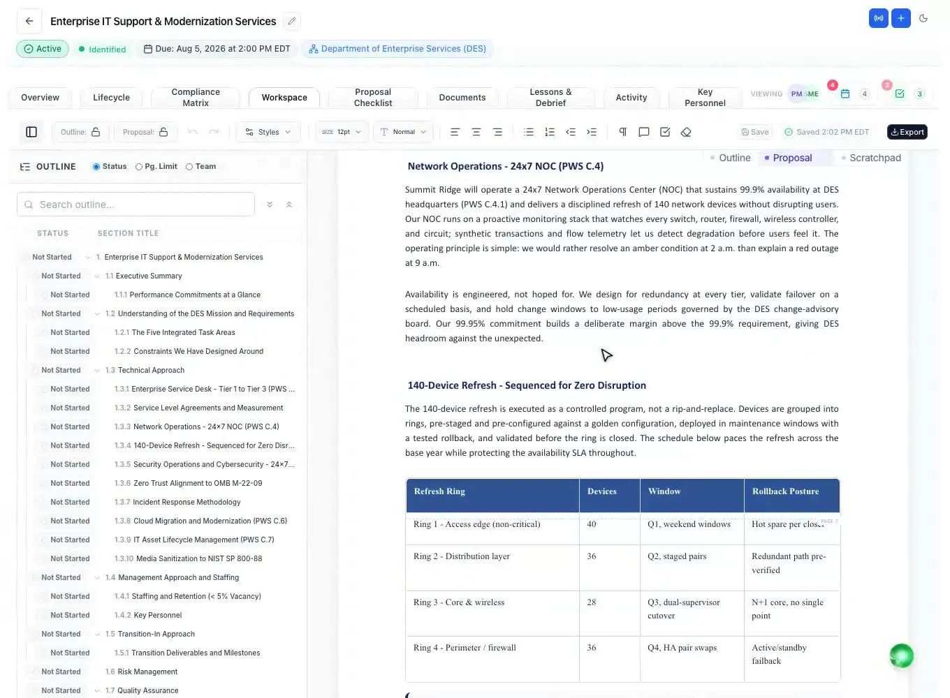Click the Active status badge
The width and height of the screenshot is (950, 698).
[x=43, y=49]
